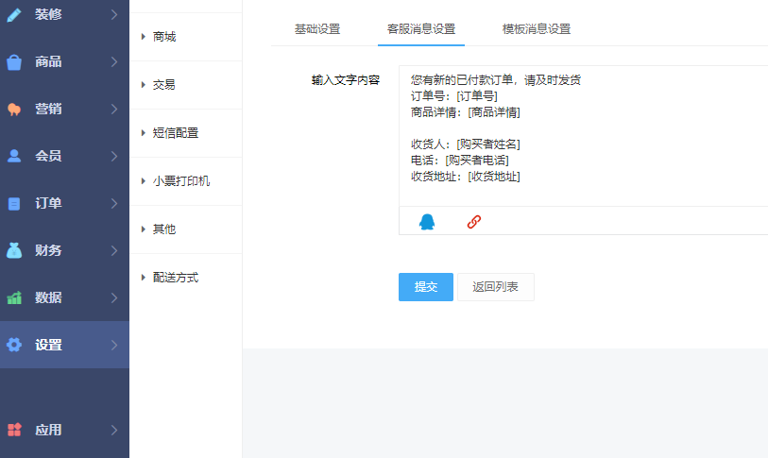Image resolution: width=768 pixels, height=458 pixels.
Task: Expand the 营销 menu chevron
Action: [114, 109]
